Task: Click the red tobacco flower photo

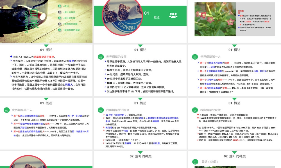Action: [215, 19]
